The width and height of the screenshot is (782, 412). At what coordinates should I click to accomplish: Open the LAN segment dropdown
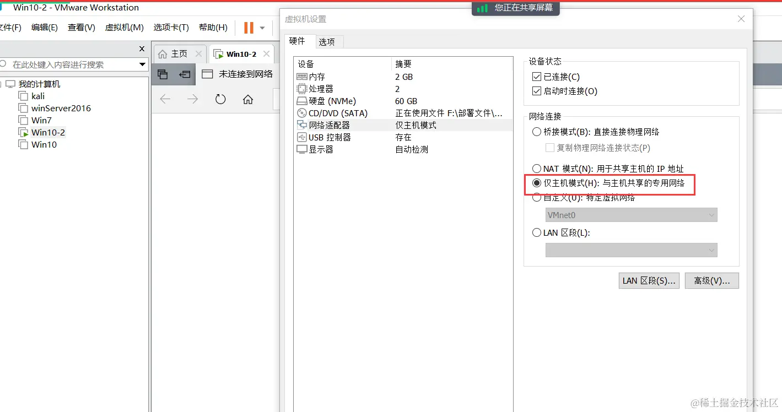click(632, 250)
